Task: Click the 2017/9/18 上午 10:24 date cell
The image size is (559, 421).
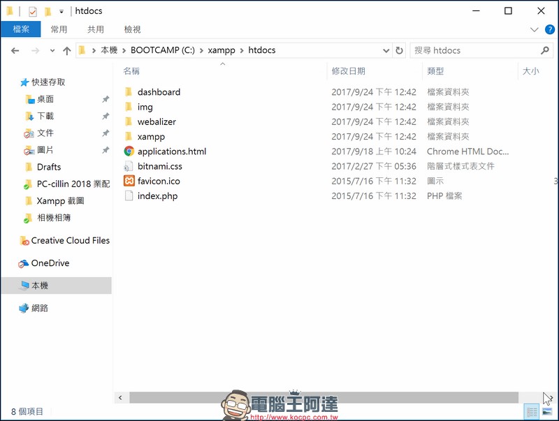Action: coord(374,152)
